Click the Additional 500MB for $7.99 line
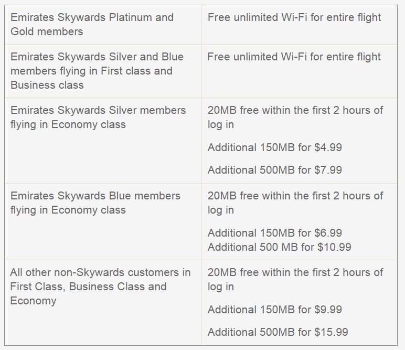 point(274,170)
